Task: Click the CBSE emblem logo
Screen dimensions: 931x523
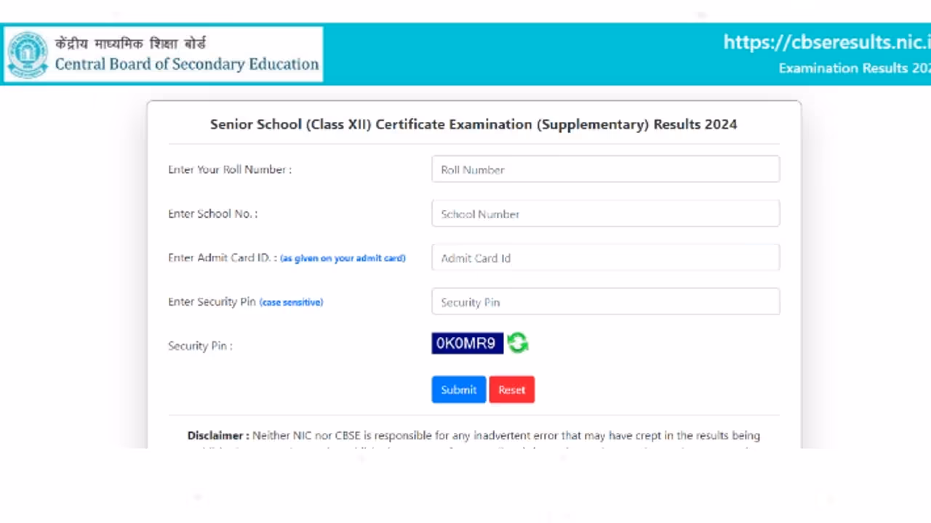Action: [27, 53]
